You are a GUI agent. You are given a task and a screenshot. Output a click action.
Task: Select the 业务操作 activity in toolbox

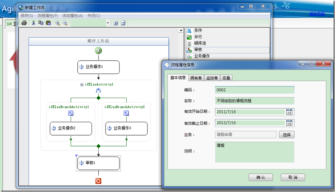[228, 56]
